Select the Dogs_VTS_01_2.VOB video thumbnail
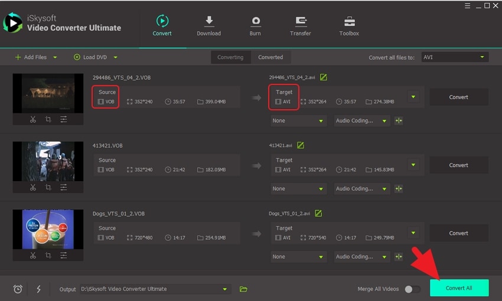502x301 pixels. (48, 229)
